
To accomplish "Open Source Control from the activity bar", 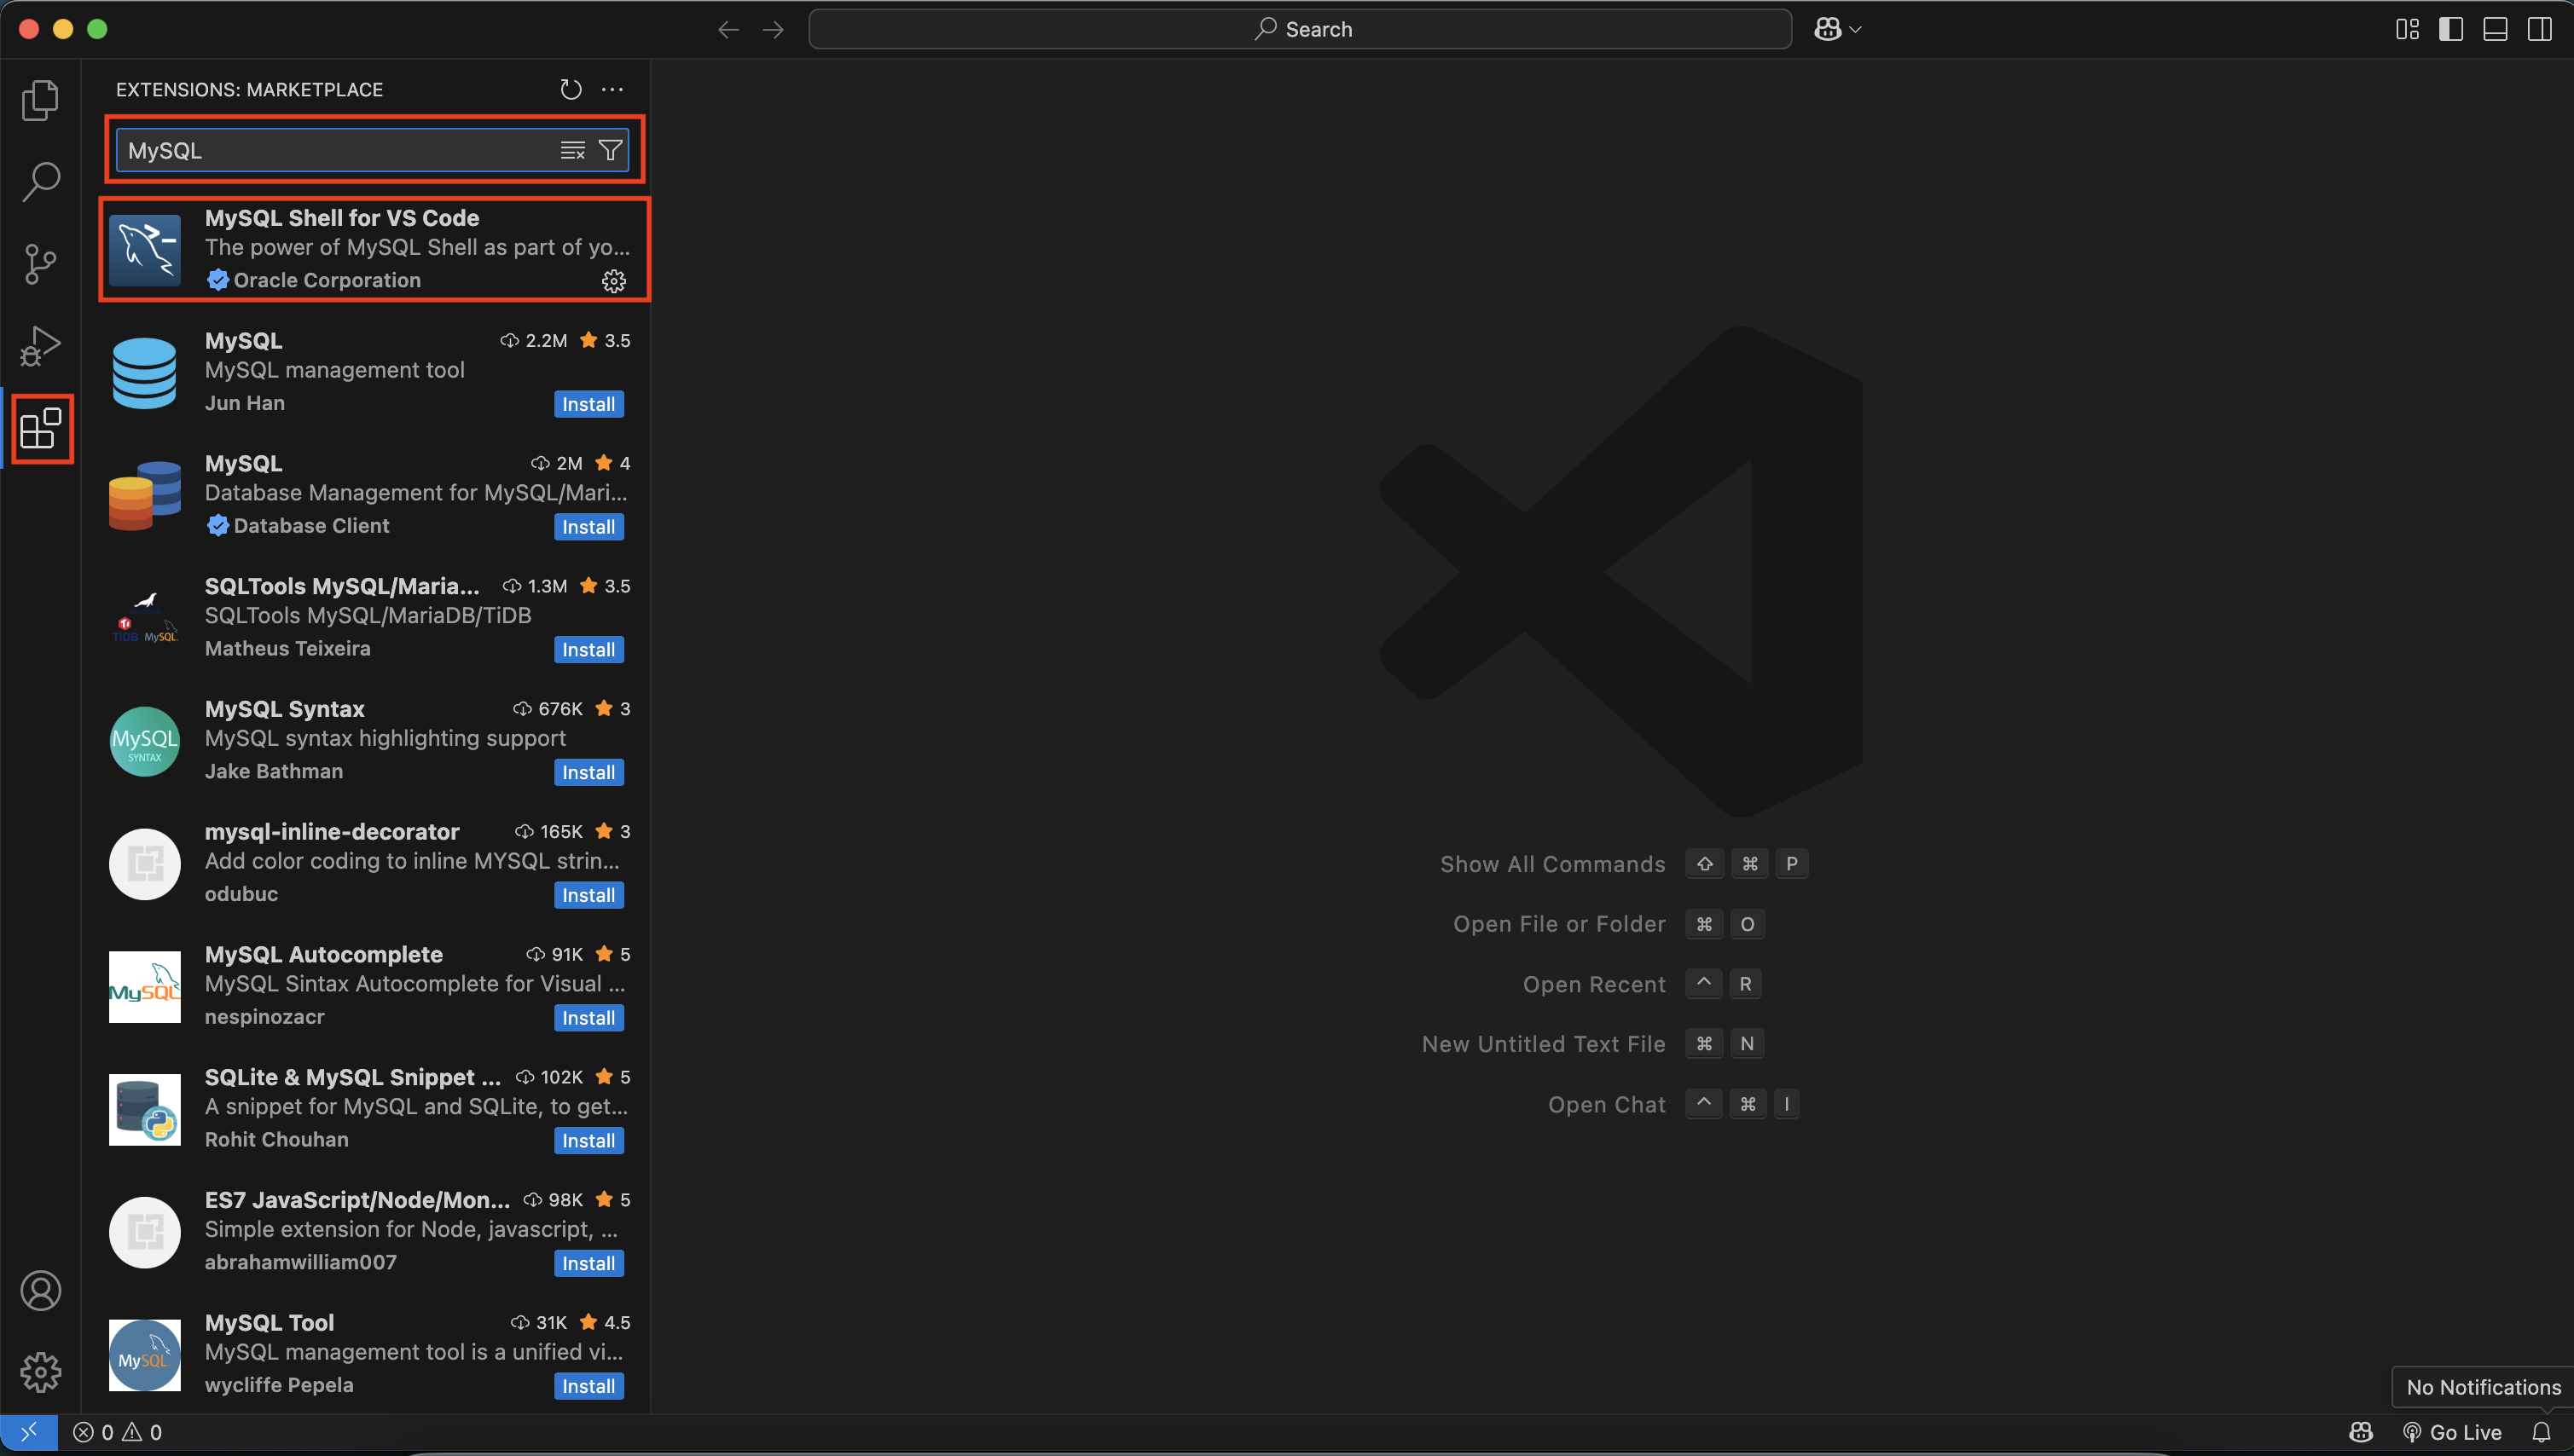I will pyautogui.click(x=40, y=263).
